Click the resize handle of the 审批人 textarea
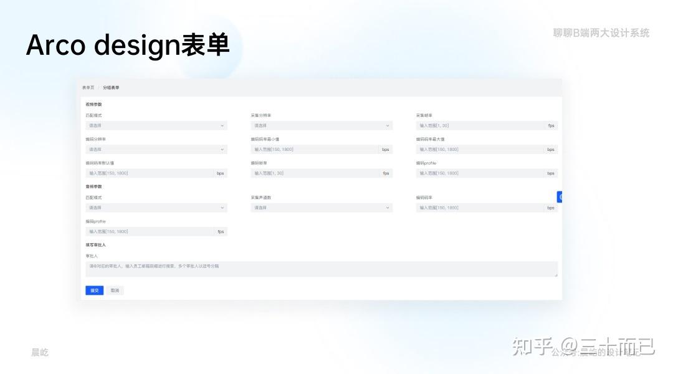The height and width of the screenshot is (374, 673). (x=555, y=276)
